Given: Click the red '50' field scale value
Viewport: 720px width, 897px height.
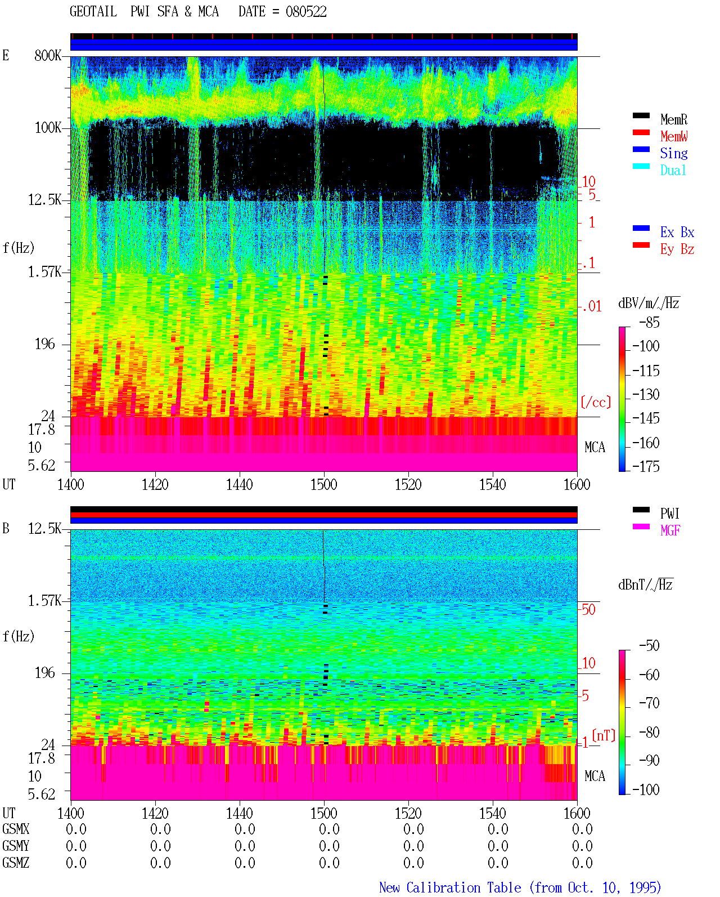Looking at the screenshot, I should point(588,610).
